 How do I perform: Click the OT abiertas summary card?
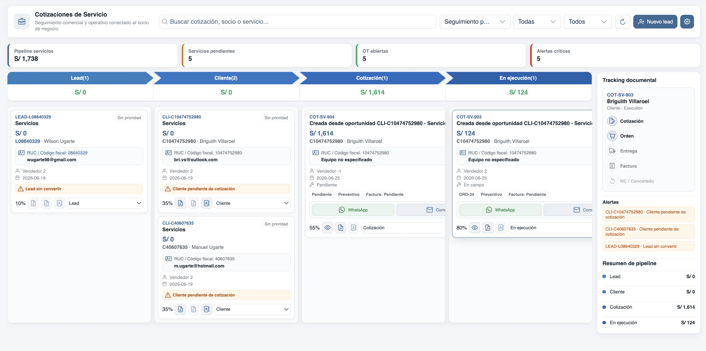[x=441, y=55]
